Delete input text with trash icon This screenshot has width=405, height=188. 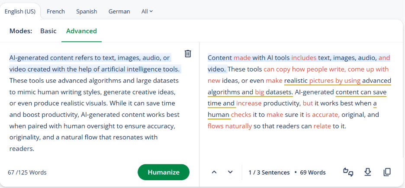coord(188,53)
